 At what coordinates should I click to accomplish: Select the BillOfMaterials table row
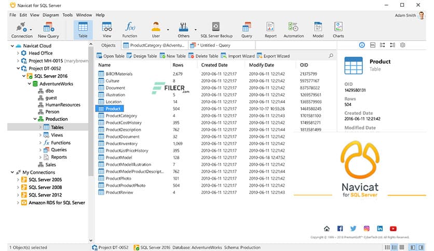click(x=216, y=74)
